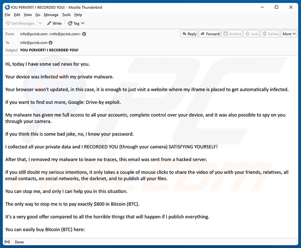Open the More actions dropdown
301x248 pixels.
click(289, 34)
